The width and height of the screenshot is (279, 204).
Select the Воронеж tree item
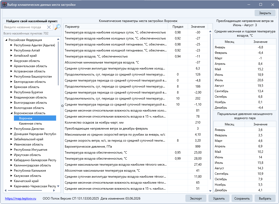point(35,118)
